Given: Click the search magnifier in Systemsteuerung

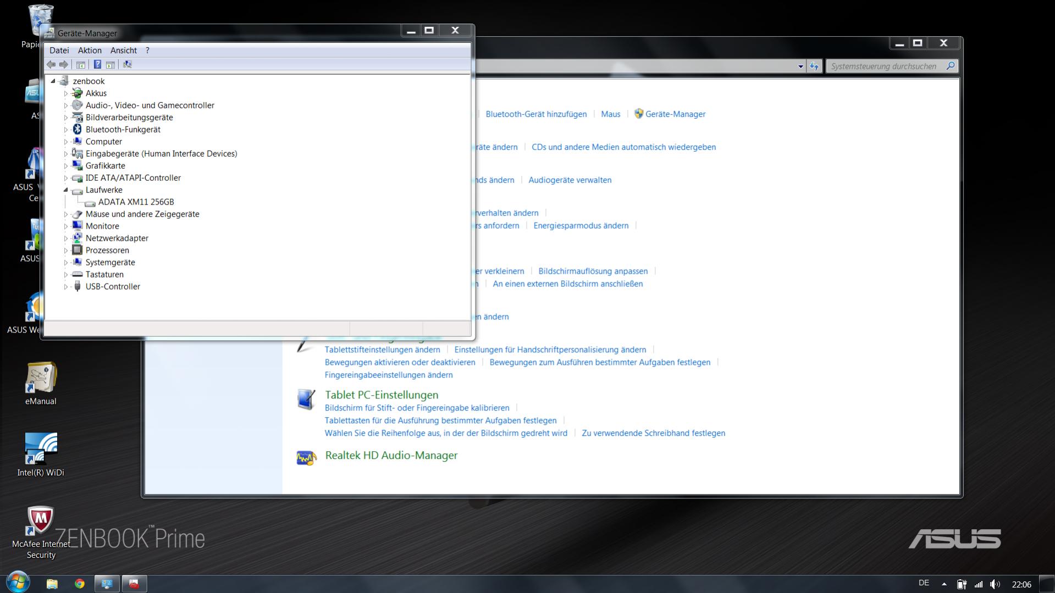Looking at the screenshot, I should (951, 66).
